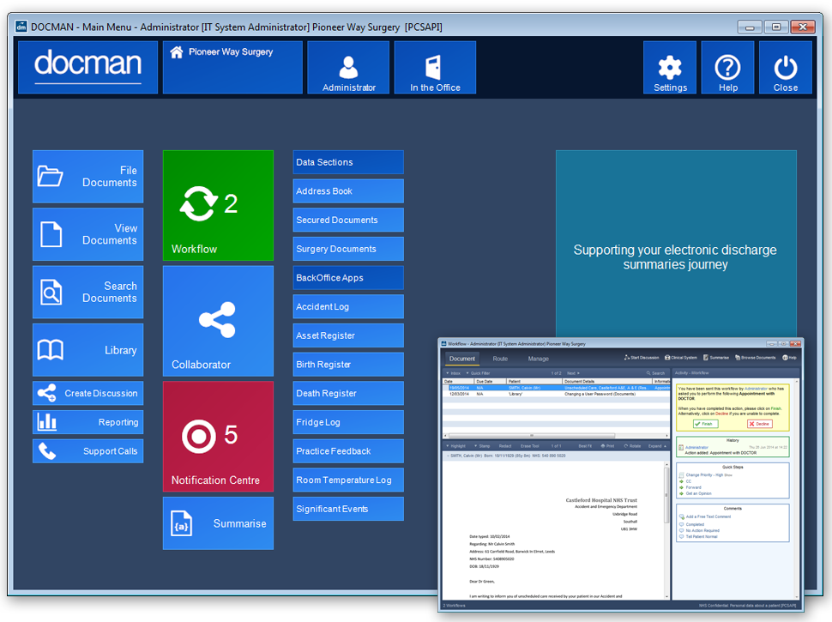Viewport: 832px width, 622px height.
Task: Click the Get an Opinion link
Action: (698, 493)
